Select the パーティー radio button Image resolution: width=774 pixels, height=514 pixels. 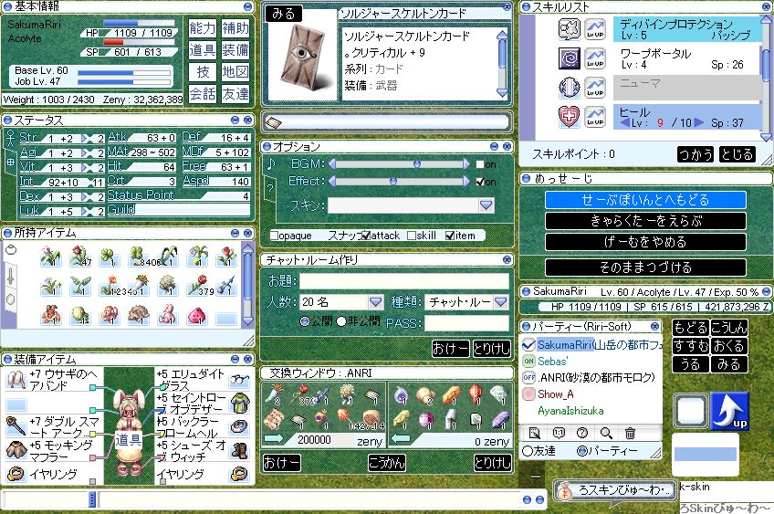(x=582, y=450)
